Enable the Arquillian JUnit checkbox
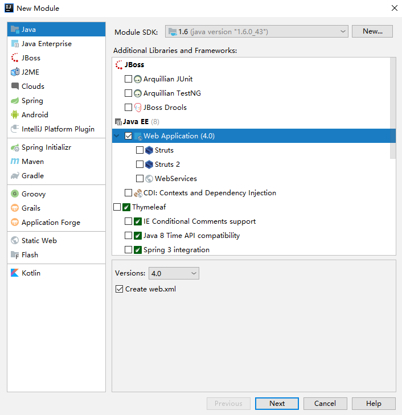Viewport: 402px width, 415px height. 128,79
